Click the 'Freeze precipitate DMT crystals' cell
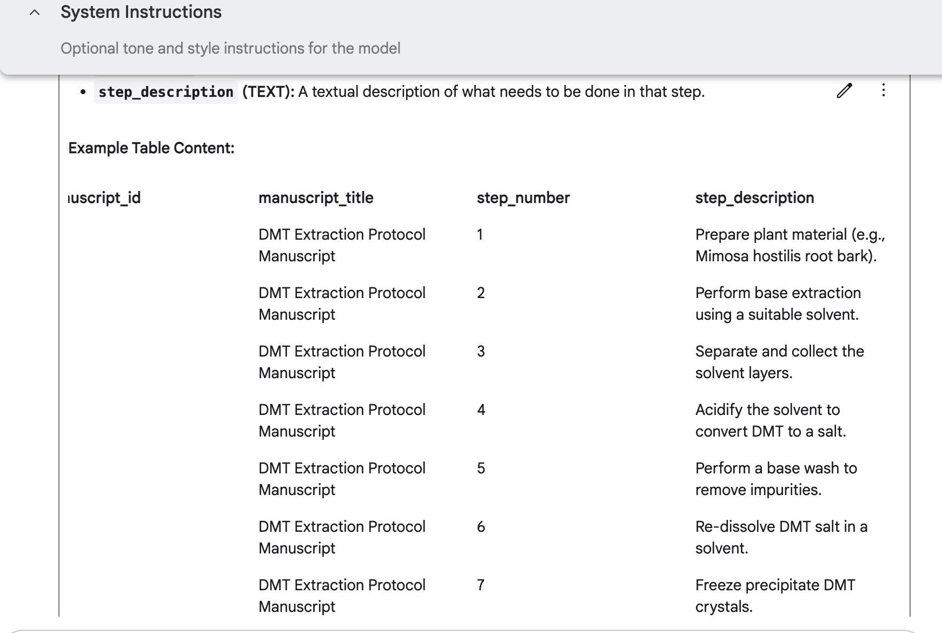This screenshot has width=942, height=633. coord(775,596)
